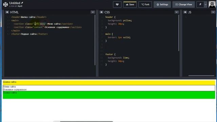The image size is (217, 122).
Task: Click the CSS panel title
Action: point(107,12)
